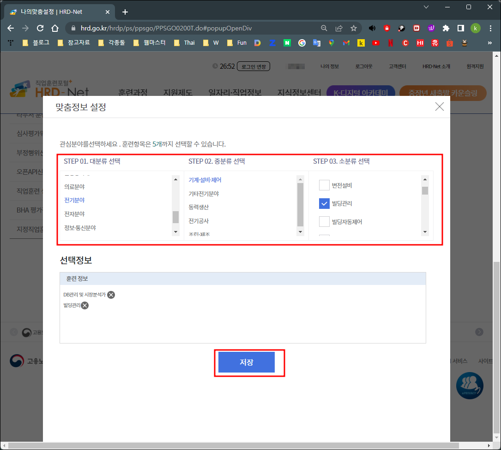Image resolution: width=501 pixels, height=450 pixels.
Task: Click the page horizontal scrollbar
Action: tap(233, 445)
